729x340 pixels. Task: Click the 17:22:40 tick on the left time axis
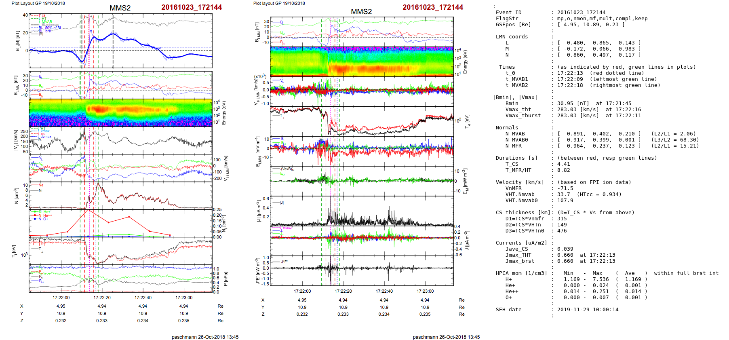tap(143, 298)
